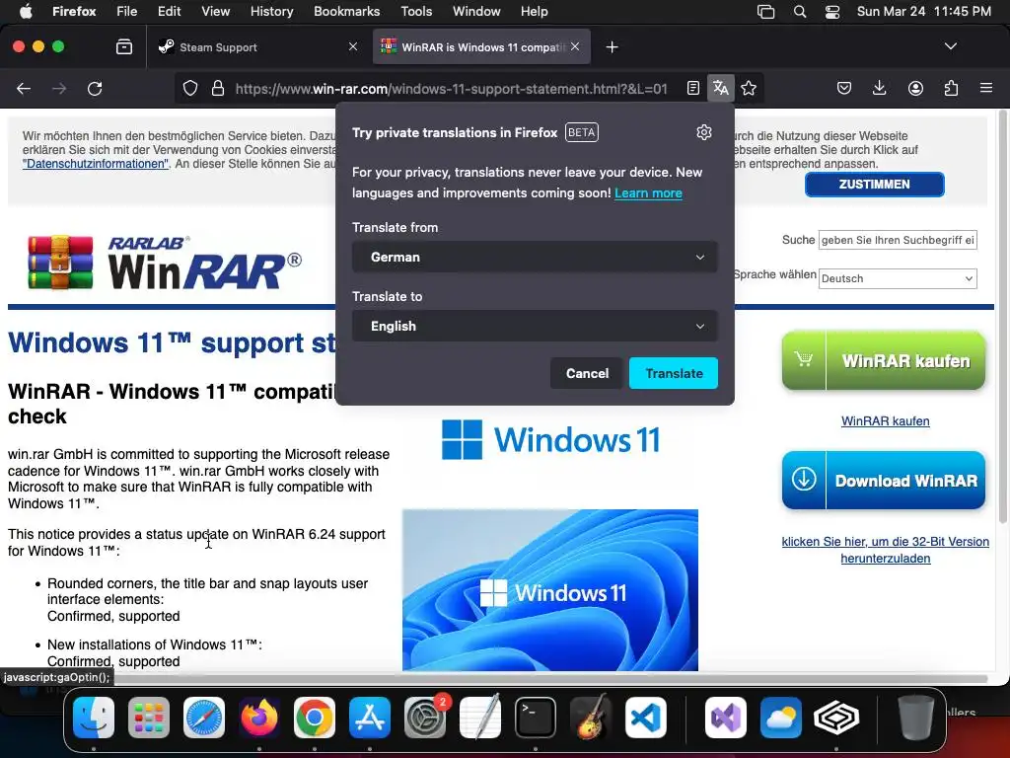The image size is (1010, 758).
Task: Open the list all tabs chevron
Action: 950,46
